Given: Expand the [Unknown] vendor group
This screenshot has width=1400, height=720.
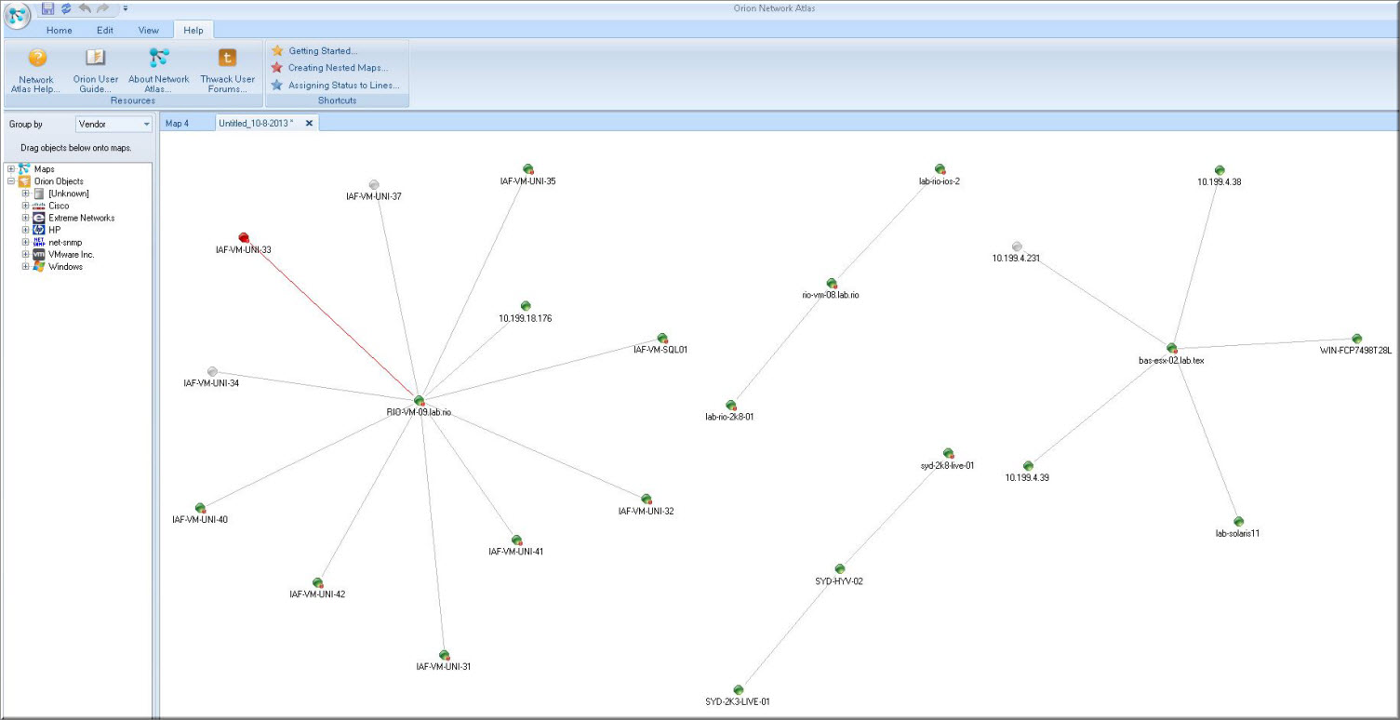Looking at the screenshot, I should 26,193.
